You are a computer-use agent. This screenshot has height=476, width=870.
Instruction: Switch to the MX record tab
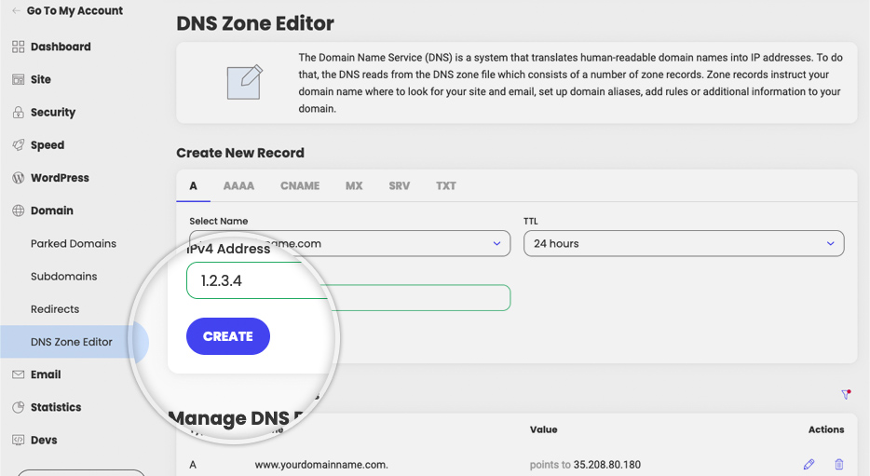point(354,186)
